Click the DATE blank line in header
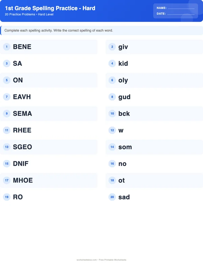Viewport: 203px width, 263px height. coord(181,14)
